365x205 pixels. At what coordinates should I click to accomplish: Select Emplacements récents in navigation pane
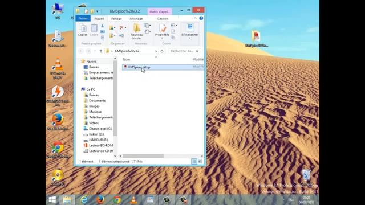click(x=99, y=72)
